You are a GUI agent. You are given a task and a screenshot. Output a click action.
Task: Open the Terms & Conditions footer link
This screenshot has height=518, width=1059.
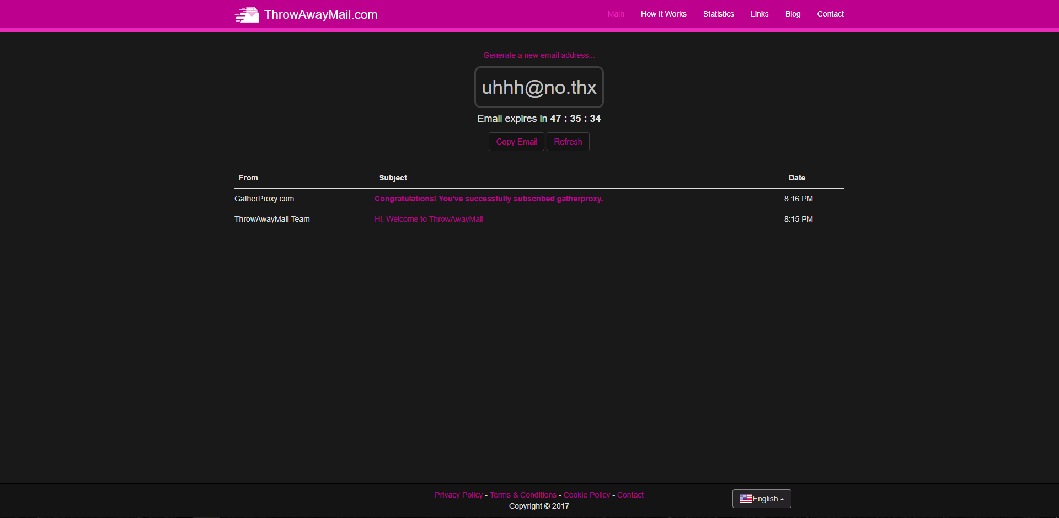click(x=523, y=495)
